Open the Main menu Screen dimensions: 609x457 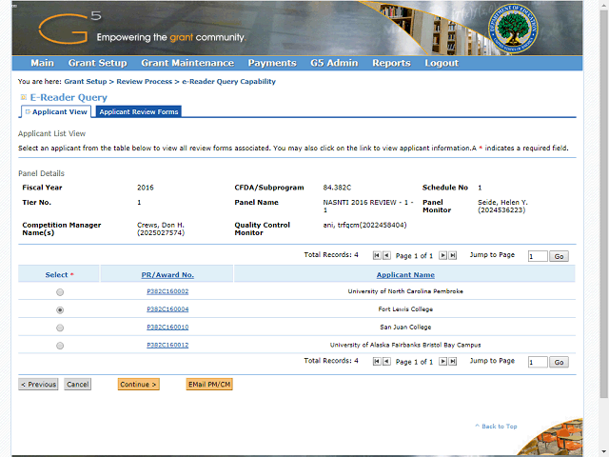click(42, 63)
